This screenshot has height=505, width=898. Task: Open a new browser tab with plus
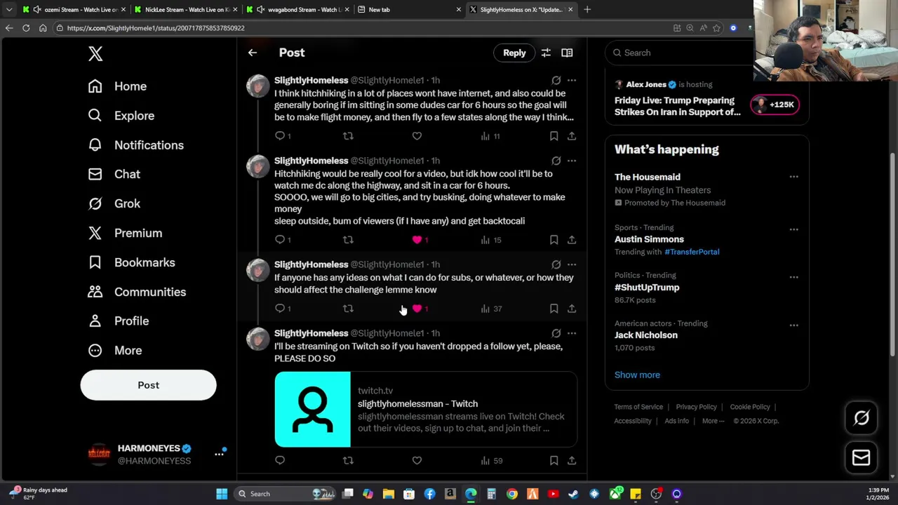coord(587,9)
